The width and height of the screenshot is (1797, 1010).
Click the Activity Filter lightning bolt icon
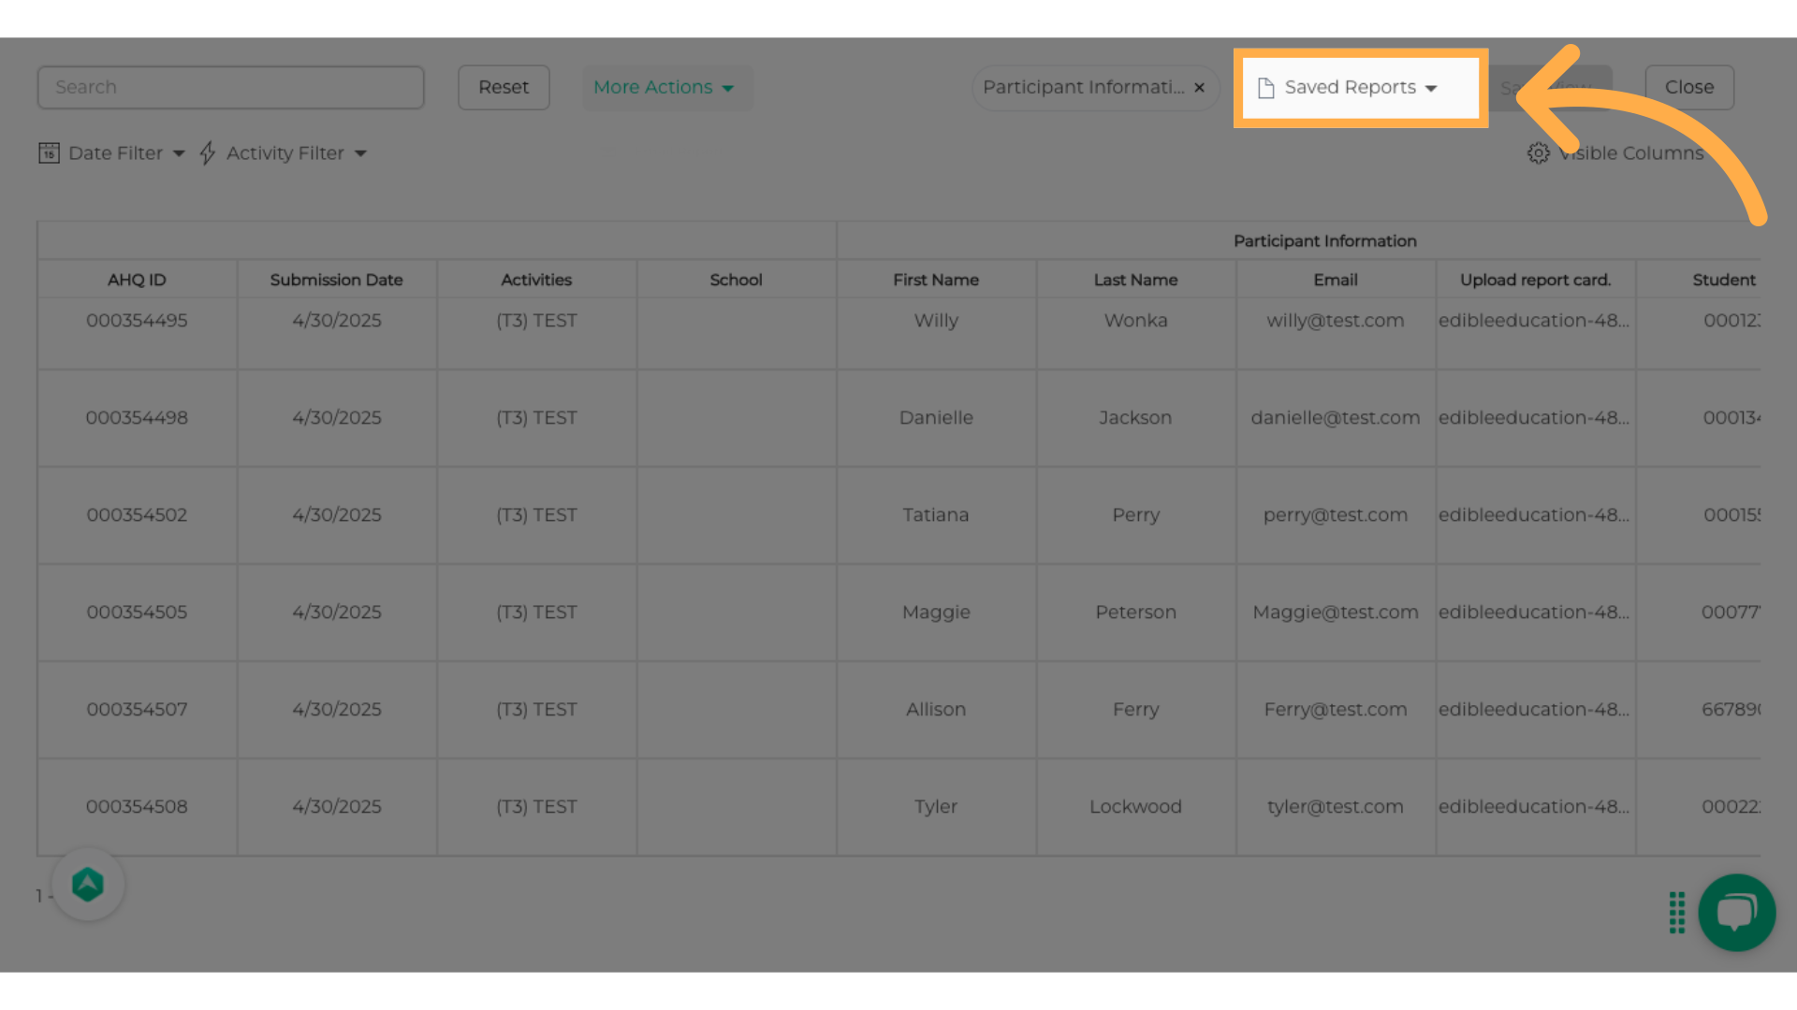tap(208, 152)
